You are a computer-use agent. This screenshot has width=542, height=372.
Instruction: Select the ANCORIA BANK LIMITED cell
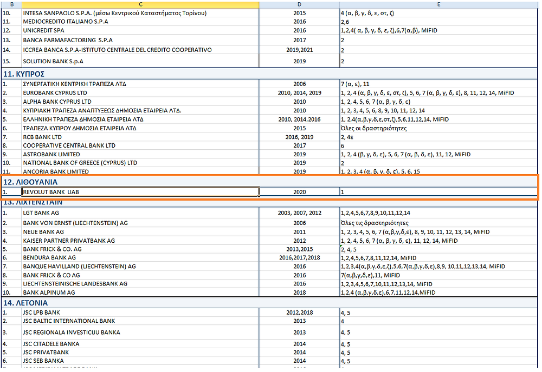(140, 171)
